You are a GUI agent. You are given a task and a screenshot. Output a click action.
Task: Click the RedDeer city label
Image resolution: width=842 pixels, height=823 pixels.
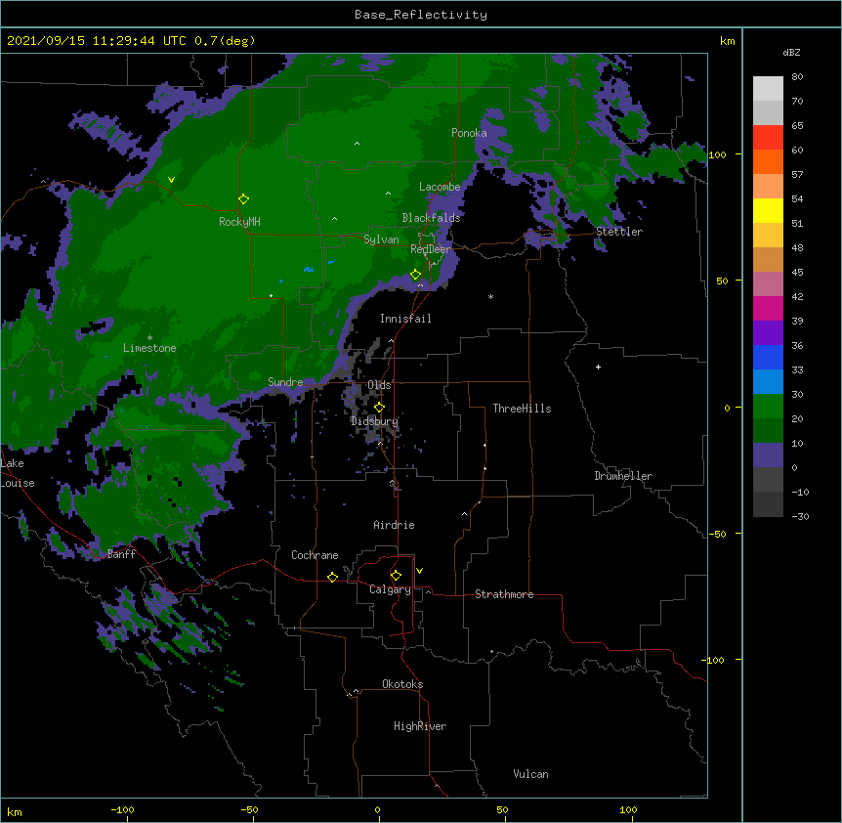point(431,249)
